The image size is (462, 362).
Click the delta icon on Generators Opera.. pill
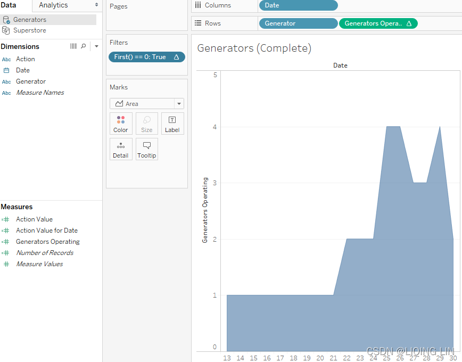pyautogui.click(x=409, y=23)
